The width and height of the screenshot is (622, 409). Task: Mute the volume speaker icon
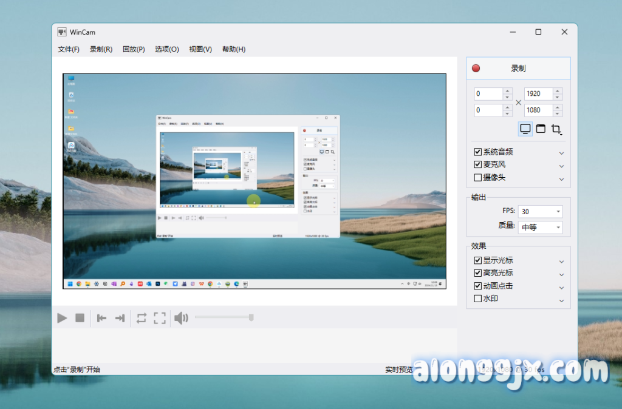click(x=180, y=318)
